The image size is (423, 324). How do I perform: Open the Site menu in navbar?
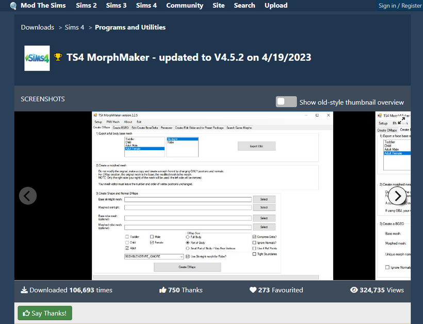point(218,6)
